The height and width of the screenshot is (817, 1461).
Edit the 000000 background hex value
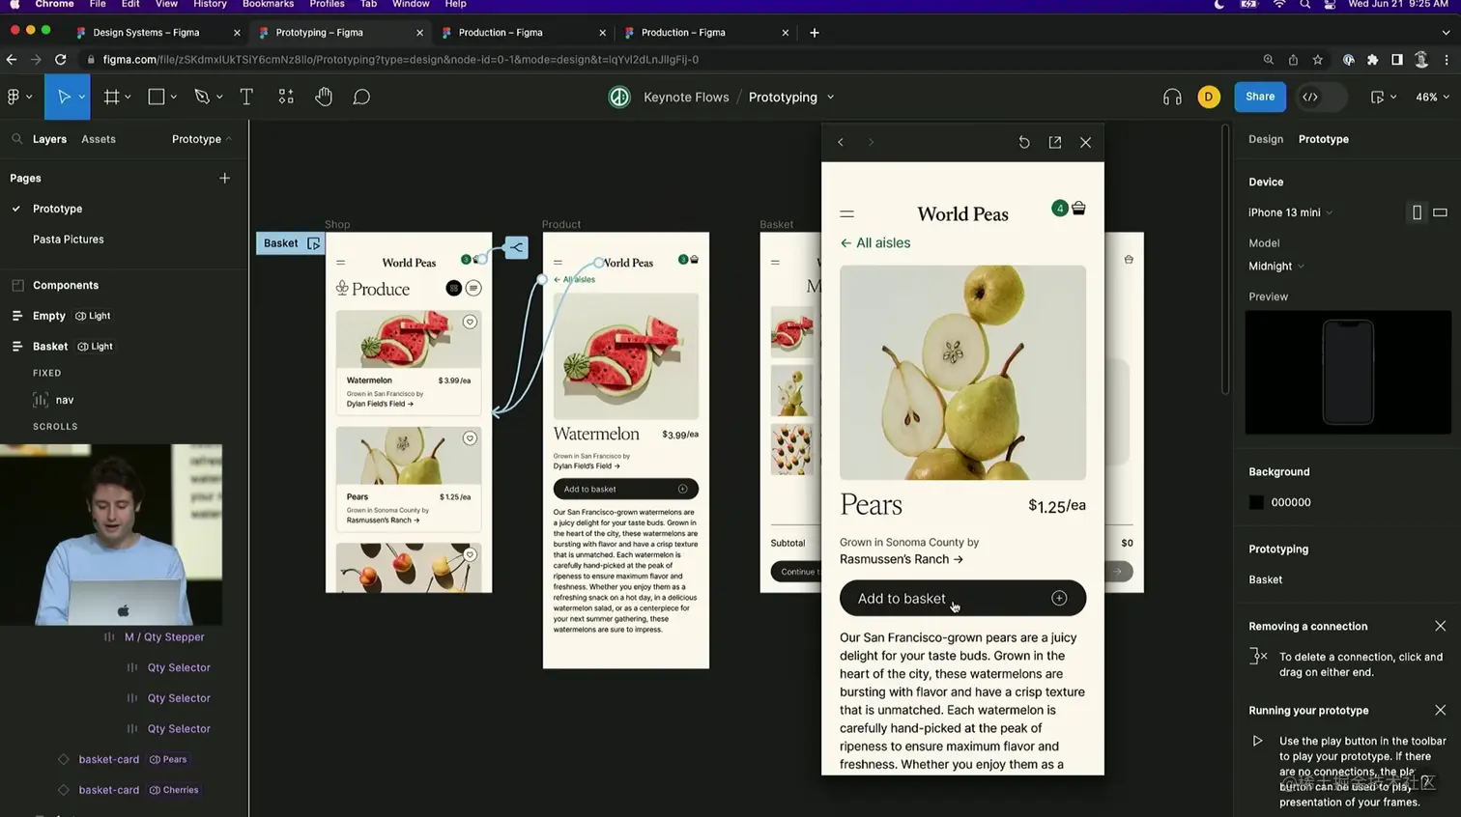(x=1291, y=502)
